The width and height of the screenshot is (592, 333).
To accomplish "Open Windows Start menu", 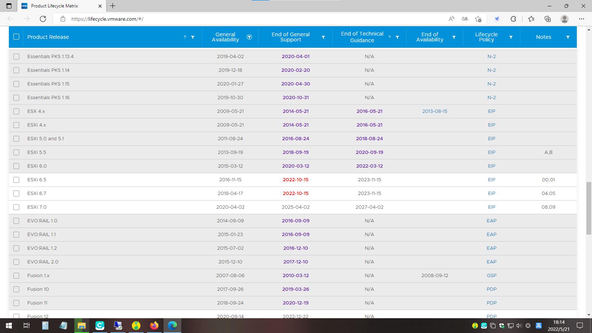I will pyautogui.click(x=9, y=326).
